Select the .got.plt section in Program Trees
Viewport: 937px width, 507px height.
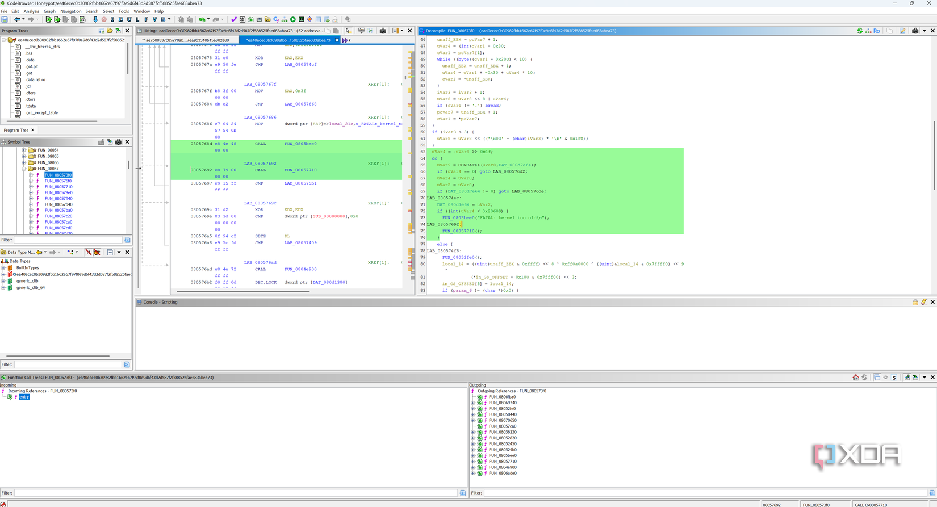(x=32, y=66)
